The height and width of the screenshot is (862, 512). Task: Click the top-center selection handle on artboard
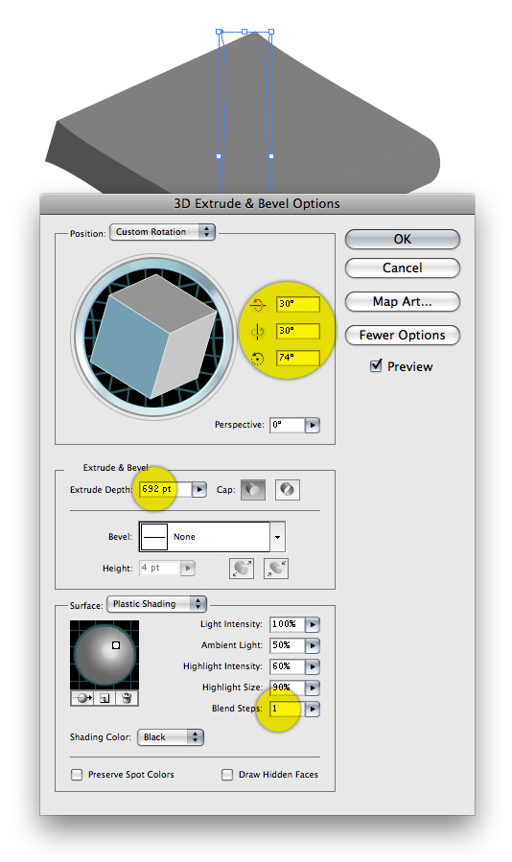244,32
